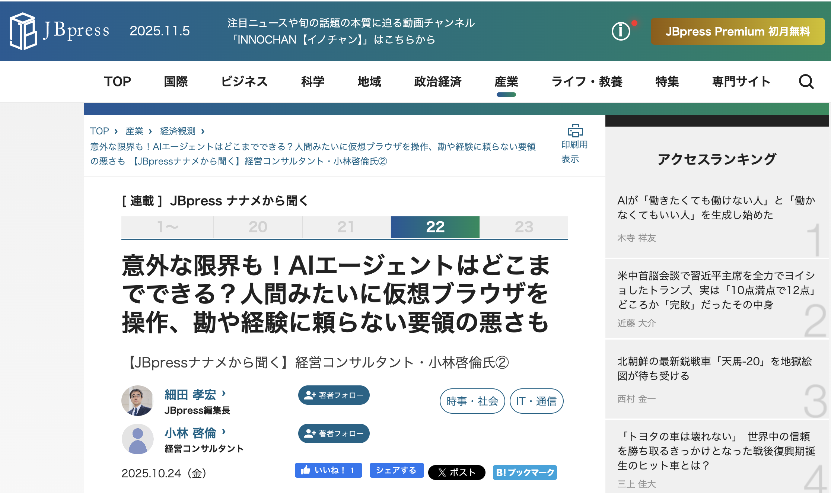Go to series part 21
The height and width of the screenshot is (493, 831).
pos(346,227)
